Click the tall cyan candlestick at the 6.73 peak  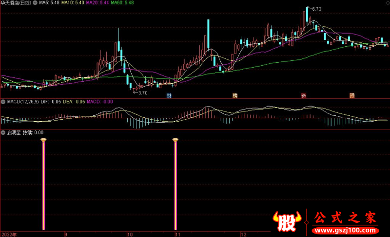[307, 15]
